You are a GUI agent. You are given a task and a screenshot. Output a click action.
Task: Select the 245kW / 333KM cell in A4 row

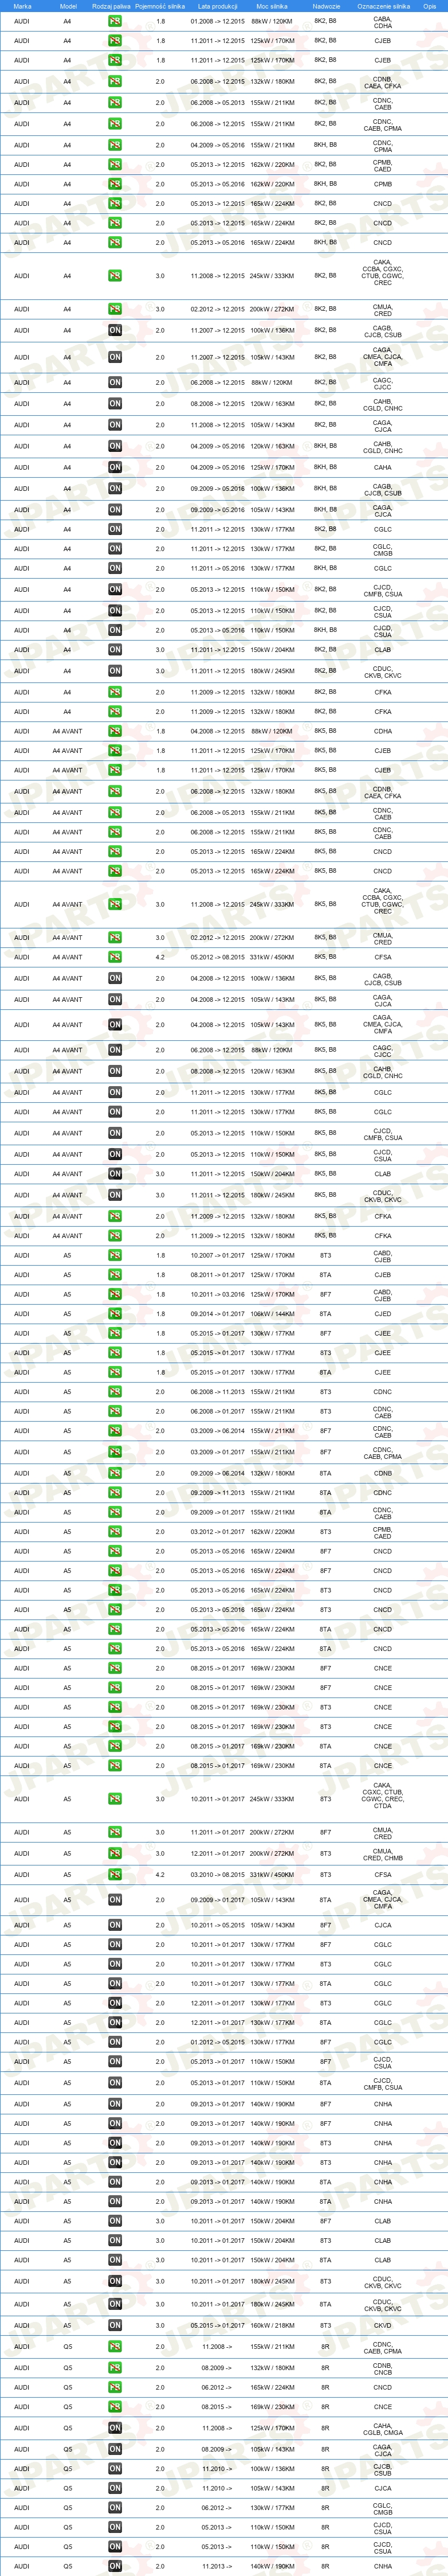(x=272, y=276)
